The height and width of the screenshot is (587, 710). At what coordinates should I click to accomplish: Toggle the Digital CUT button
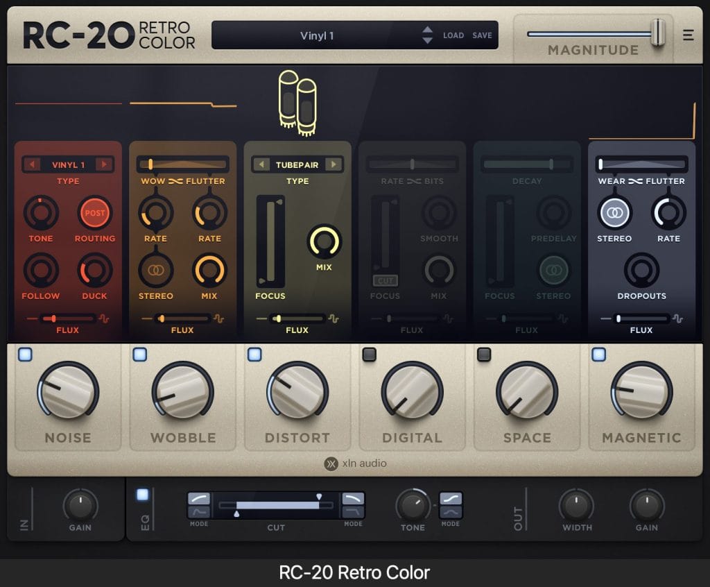386,280
